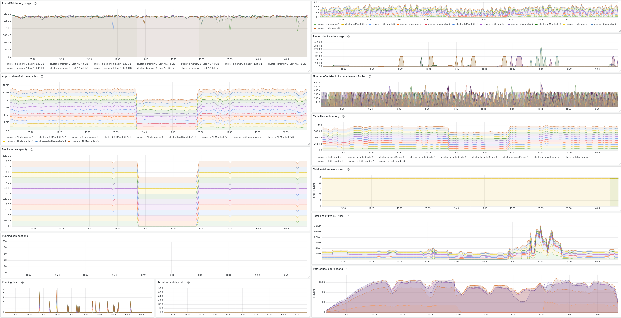Click info icon beside Number of entries in immutable mem Tables

pos(370,77)
